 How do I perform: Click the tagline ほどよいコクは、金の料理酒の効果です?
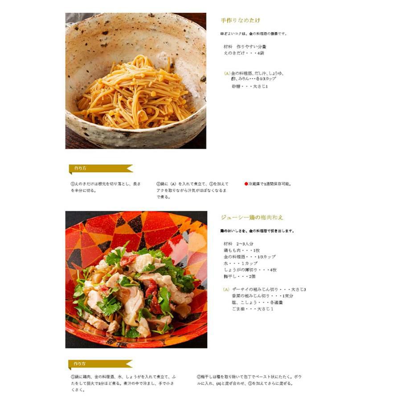(x=254, y=34)
